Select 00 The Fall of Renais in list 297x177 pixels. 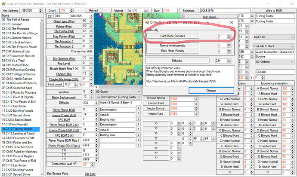pyautogui.click(x=21, y=19)
